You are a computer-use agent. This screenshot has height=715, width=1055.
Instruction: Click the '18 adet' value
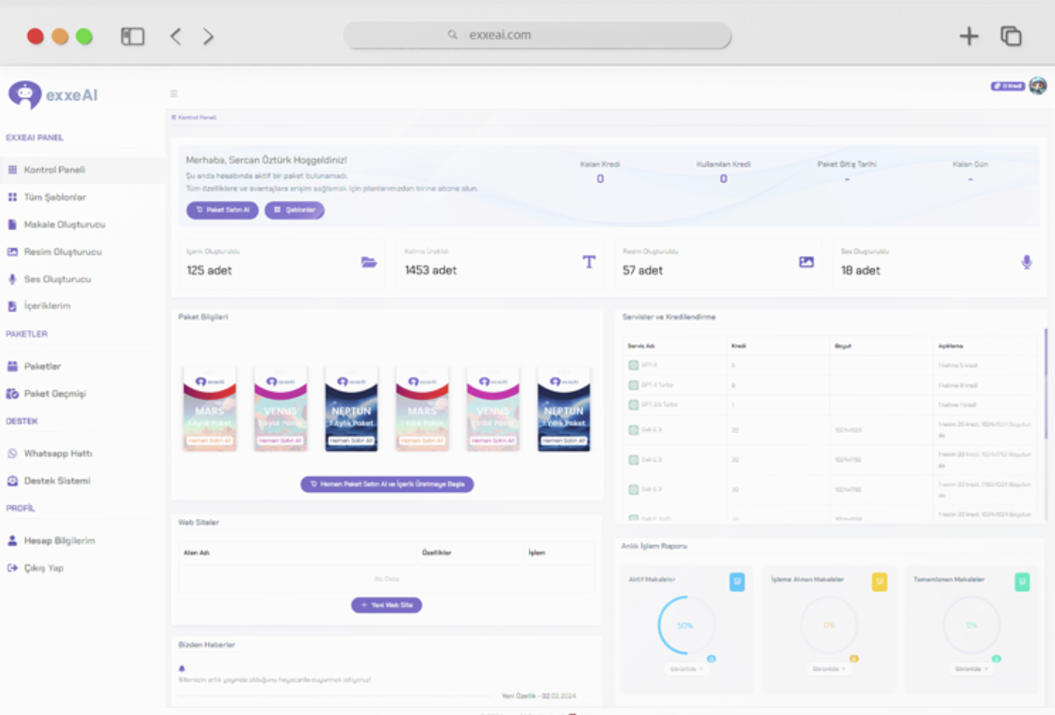pyautogui.click(x=861, y=271)
